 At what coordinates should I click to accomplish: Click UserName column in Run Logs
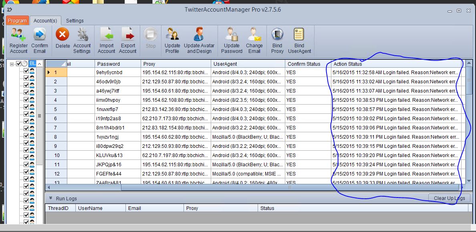[101, 208]
